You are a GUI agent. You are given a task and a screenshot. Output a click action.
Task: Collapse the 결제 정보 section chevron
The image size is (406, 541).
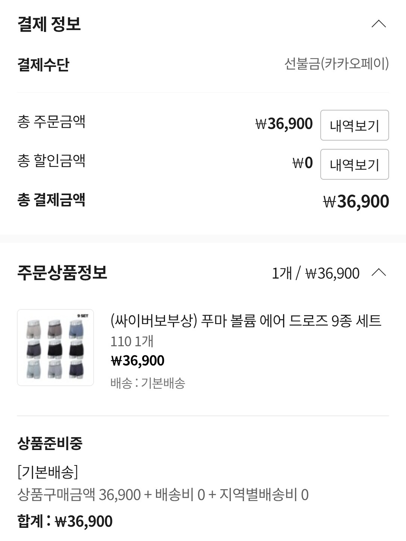click(379, 24)
